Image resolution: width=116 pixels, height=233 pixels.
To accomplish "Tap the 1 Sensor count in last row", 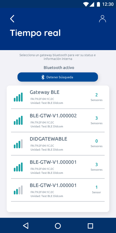I will coord(97,189).
